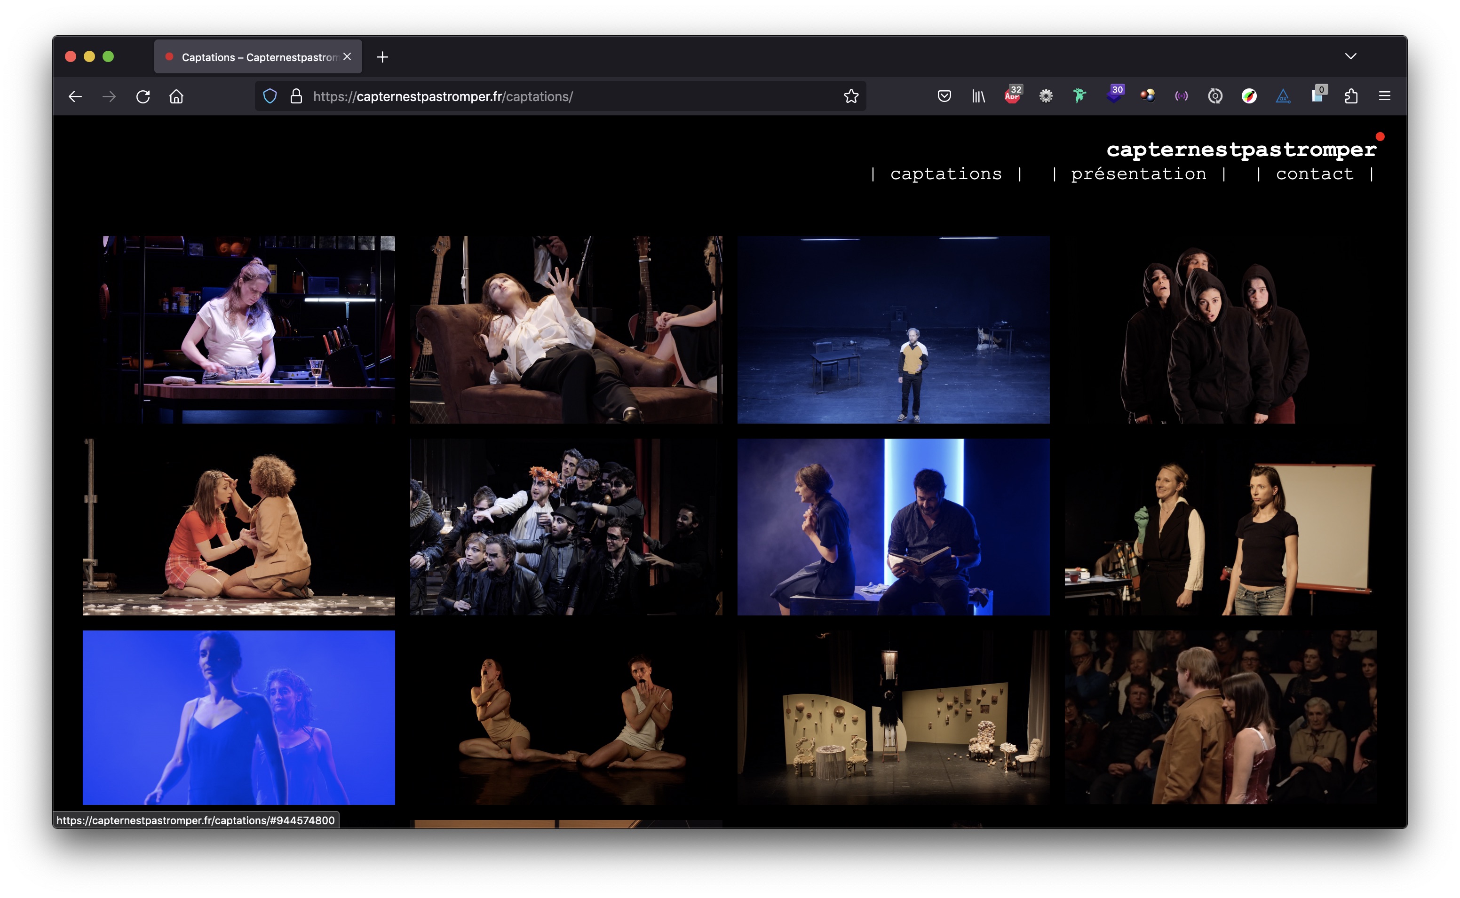Open thumbnail of dancers in blue light

(x=239, y=717)
